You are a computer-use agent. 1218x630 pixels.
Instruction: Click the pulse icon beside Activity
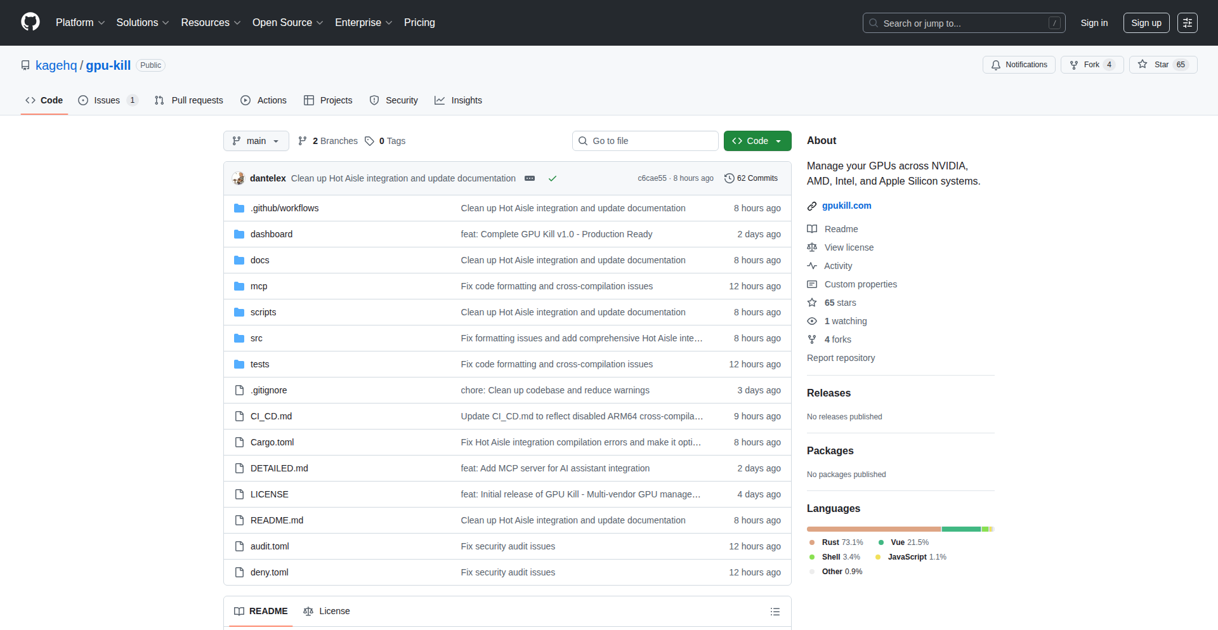(x=812, y=266)
